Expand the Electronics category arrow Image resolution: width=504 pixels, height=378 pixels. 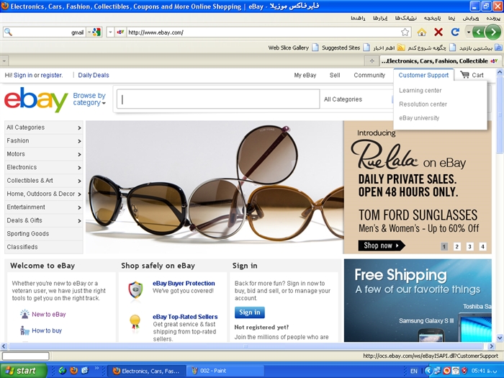point(79,168)
